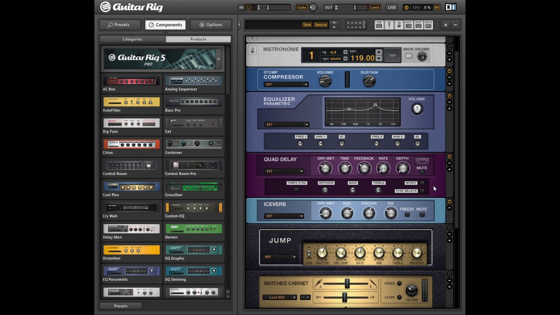560x315 pixels.
Task: Enable the Iceverb Freeze button
Action: click(407, 214)
